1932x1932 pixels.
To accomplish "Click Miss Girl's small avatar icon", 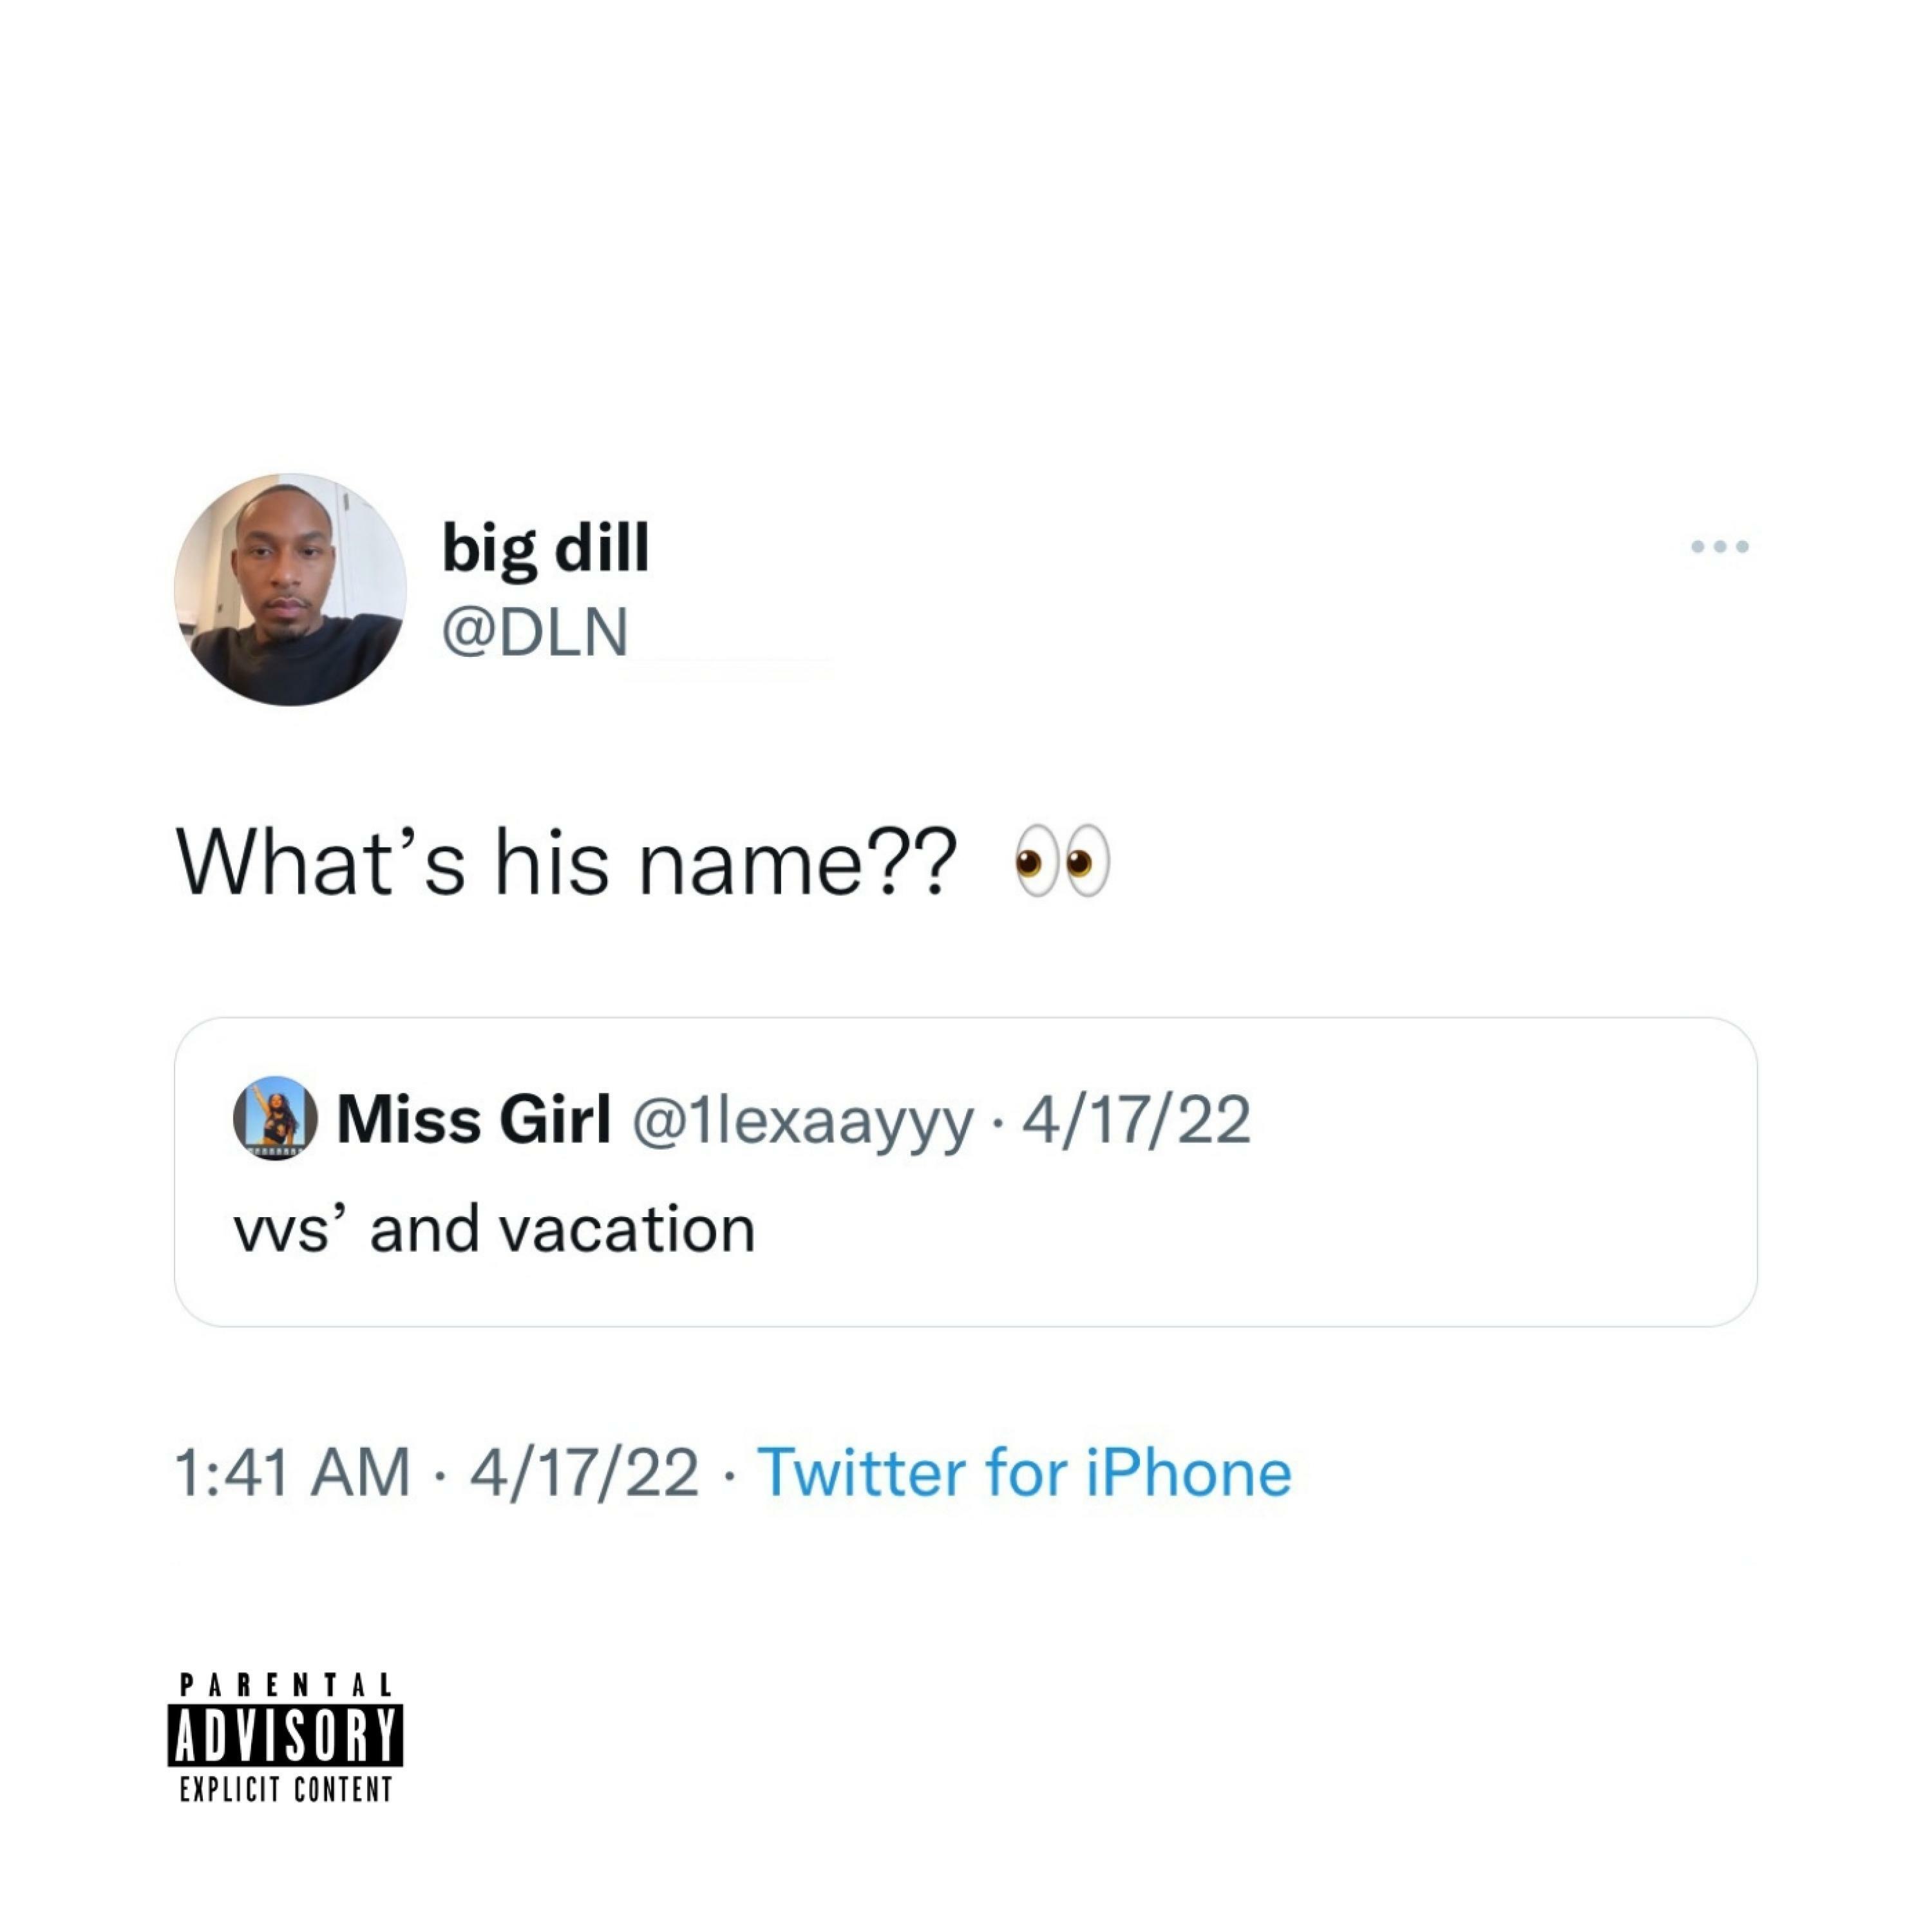I will 275,1118.
